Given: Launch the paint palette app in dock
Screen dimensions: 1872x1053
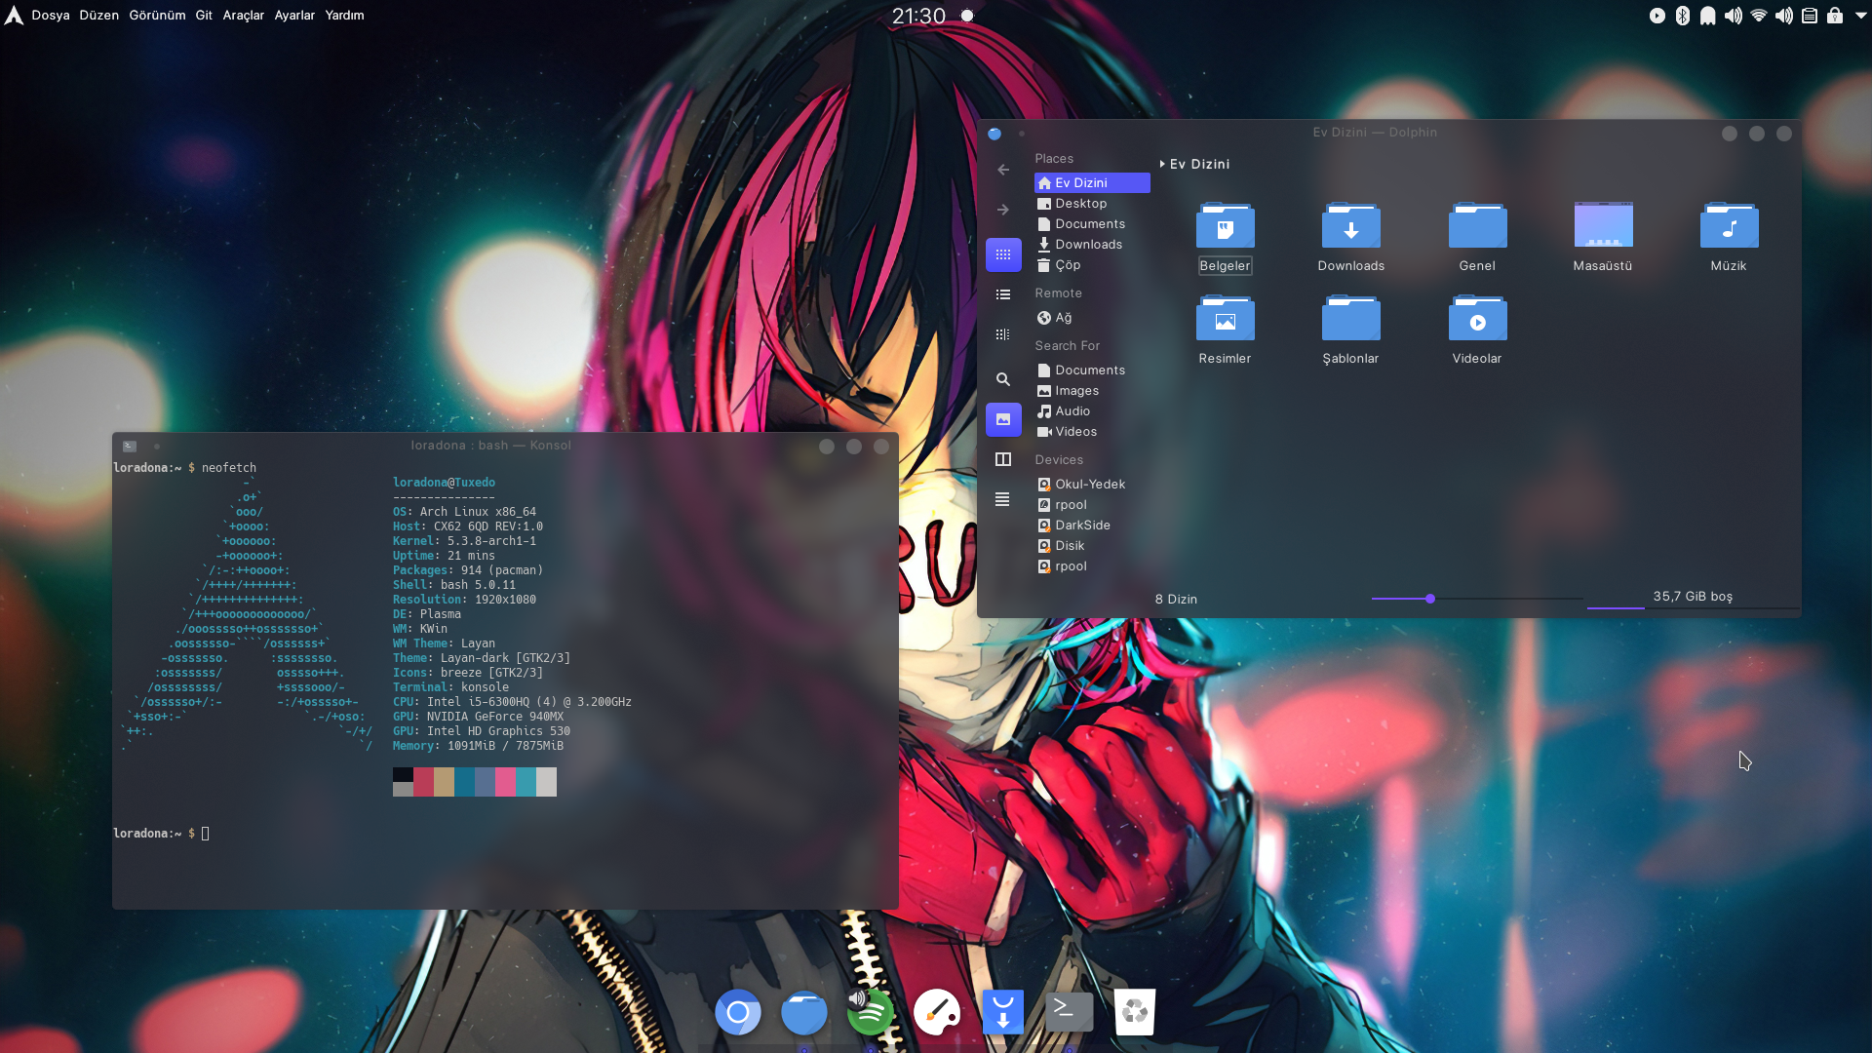Looking at the screenshot, I should click(937, 1012).
